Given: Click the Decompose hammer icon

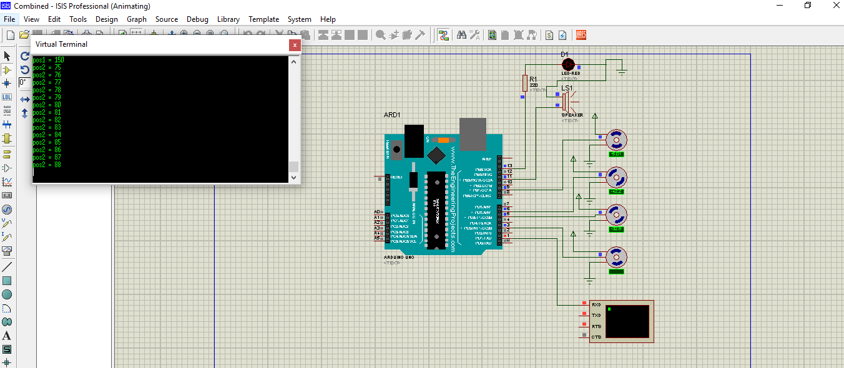Looking at the screenshot, I should point(420,36).
